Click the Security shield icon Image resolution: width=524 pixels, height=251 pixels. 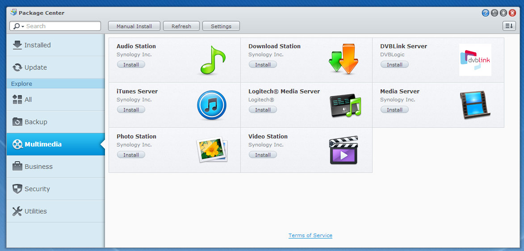point(17,189)
